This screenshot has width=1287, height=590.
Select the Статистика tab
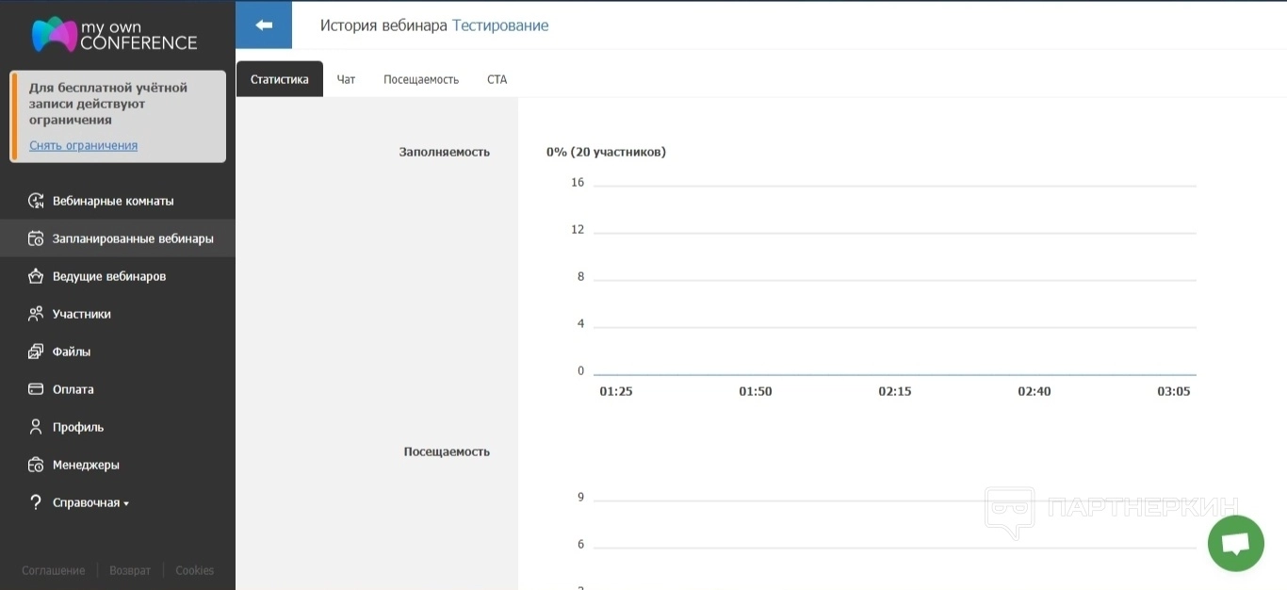[x=280, y=79]
